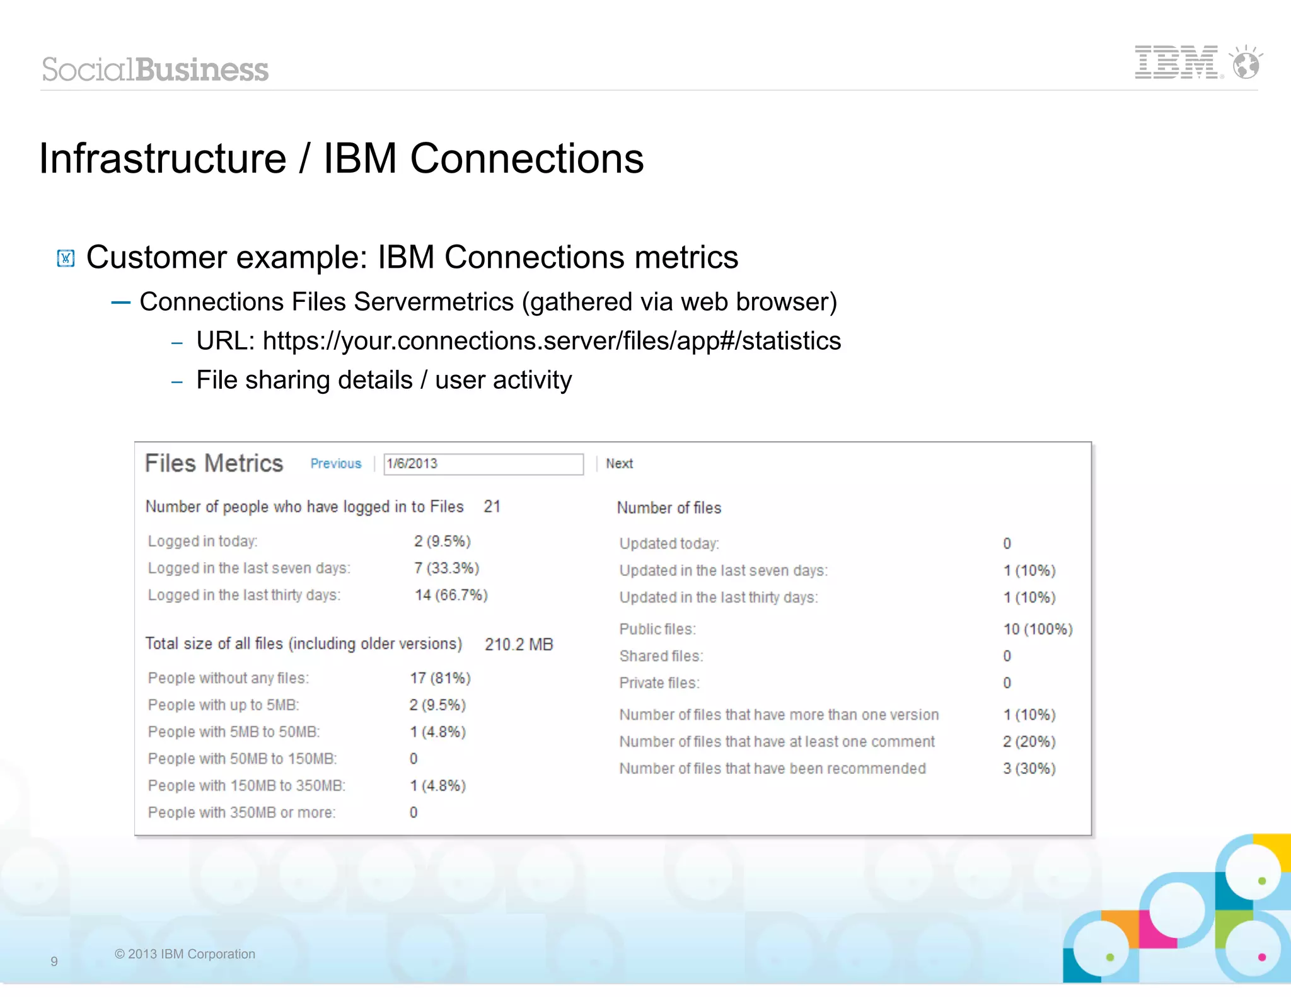
Task: Click 'People with 150MB to 350MB:' label
Action: coord(246,786)
